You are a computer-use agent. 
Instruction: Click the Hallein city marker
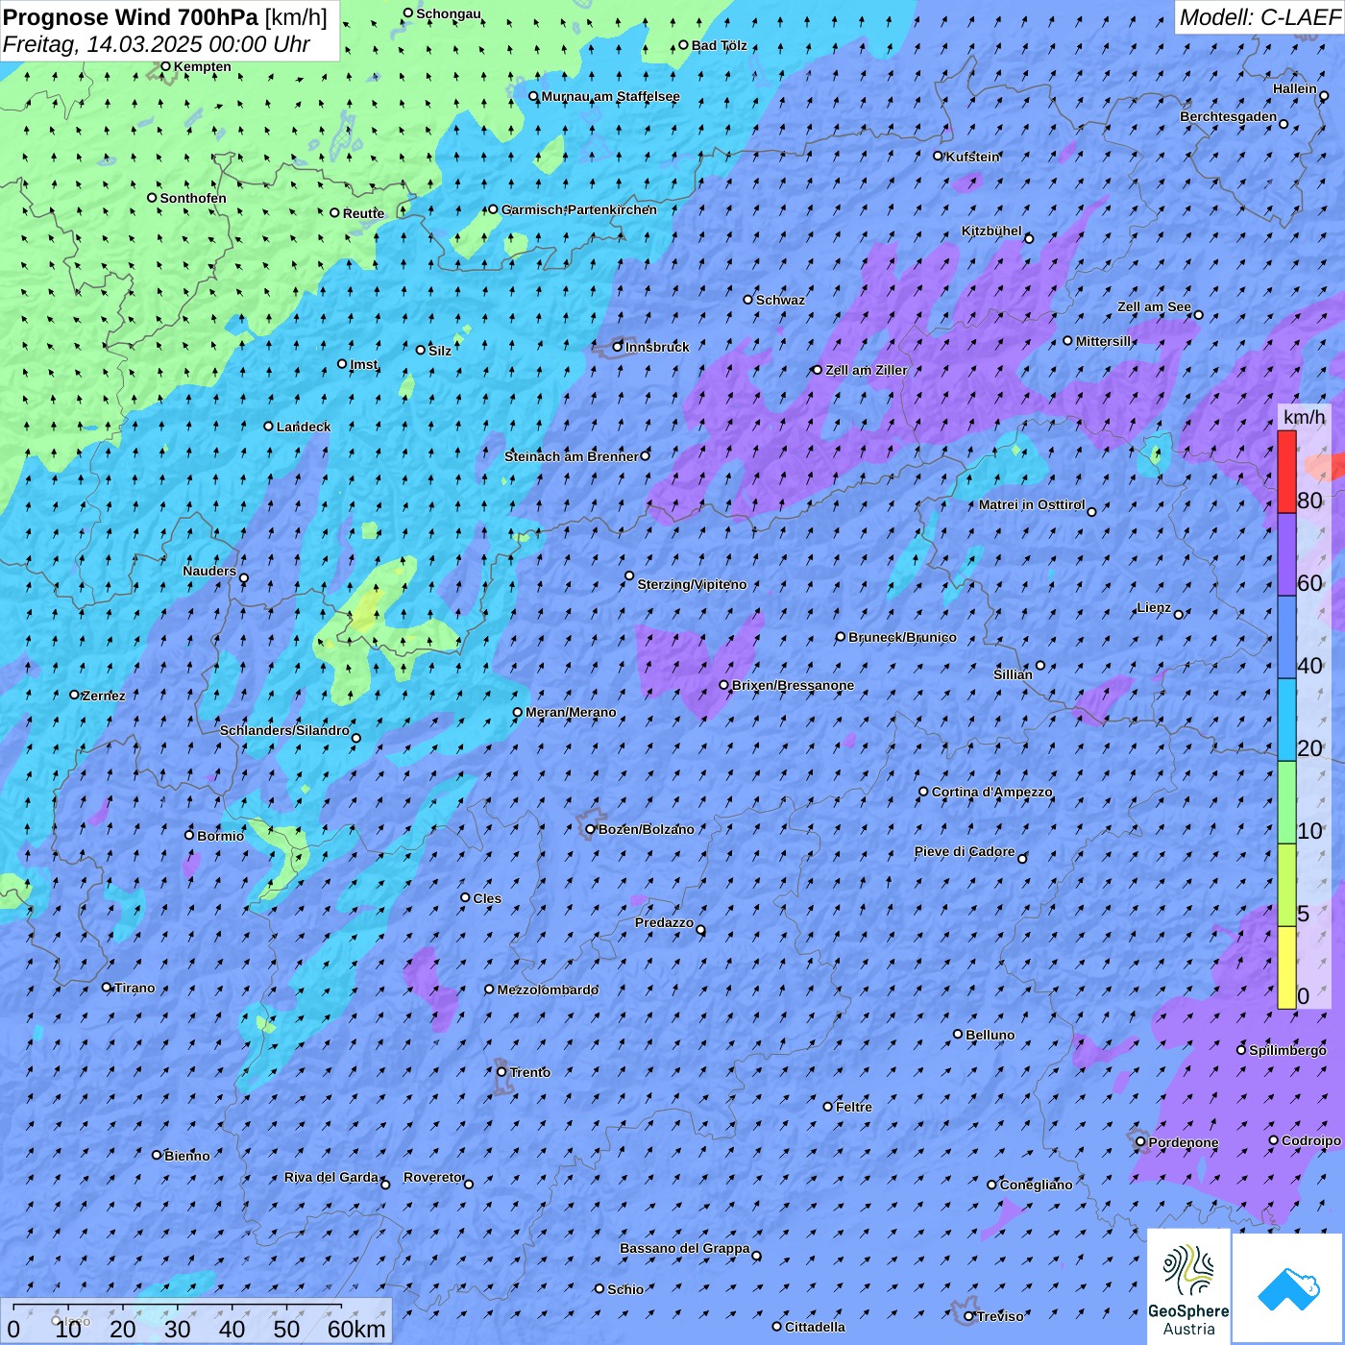(1324, 96)
